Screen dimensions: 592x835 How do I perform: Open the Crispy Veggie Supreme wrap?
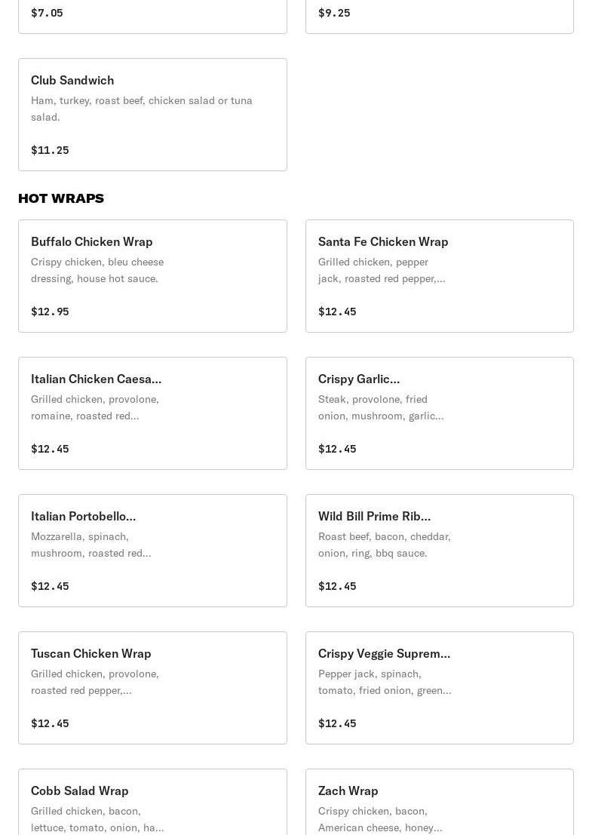click(x=439, y=688)
